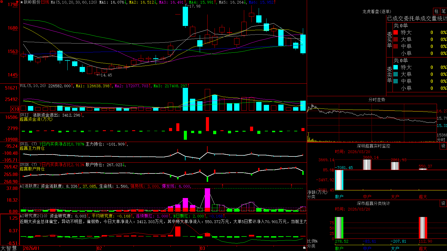Click the 跃岭股份 stock name
This screenshot has height=251, width=447.
click(x=32, y=2)
